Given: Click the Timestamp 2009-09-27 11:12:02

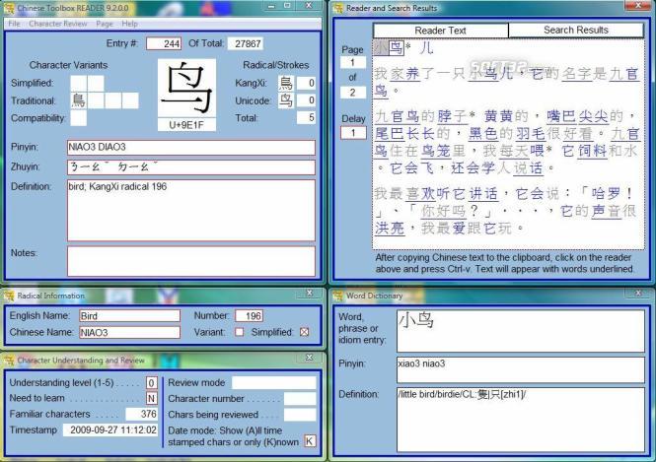Looking at the screenshot, I should [110, 429].
